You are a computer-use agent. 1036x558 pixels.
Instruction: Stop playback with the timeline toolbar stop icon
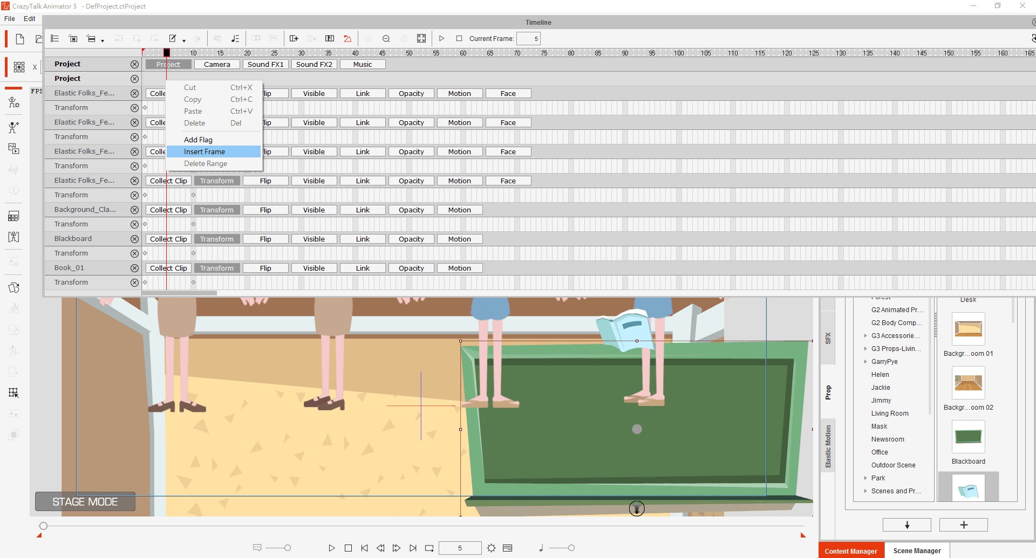click(459, 38)
